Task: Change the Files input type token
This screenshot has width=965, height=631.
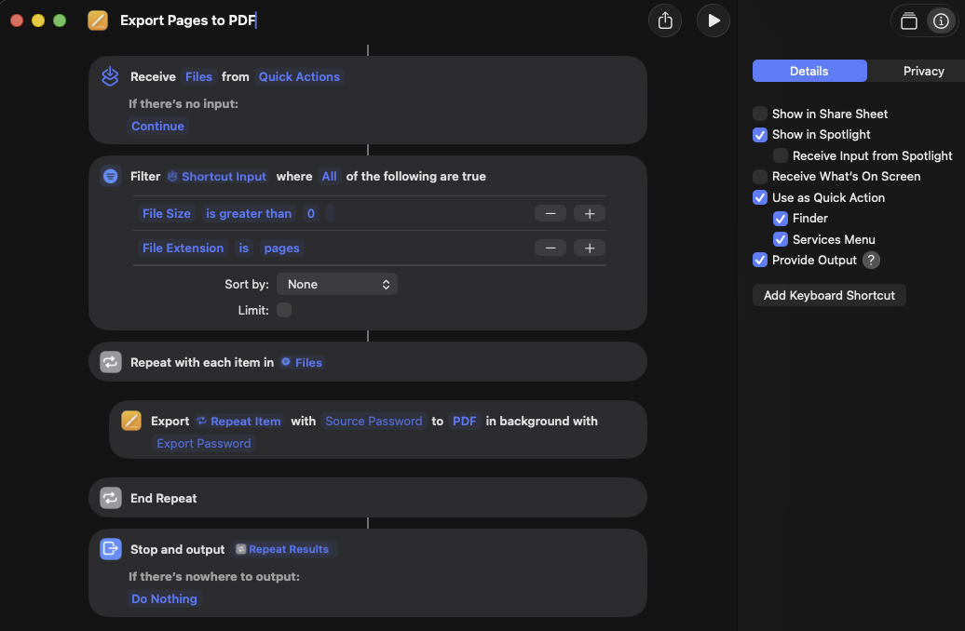Action: point(198,76)
